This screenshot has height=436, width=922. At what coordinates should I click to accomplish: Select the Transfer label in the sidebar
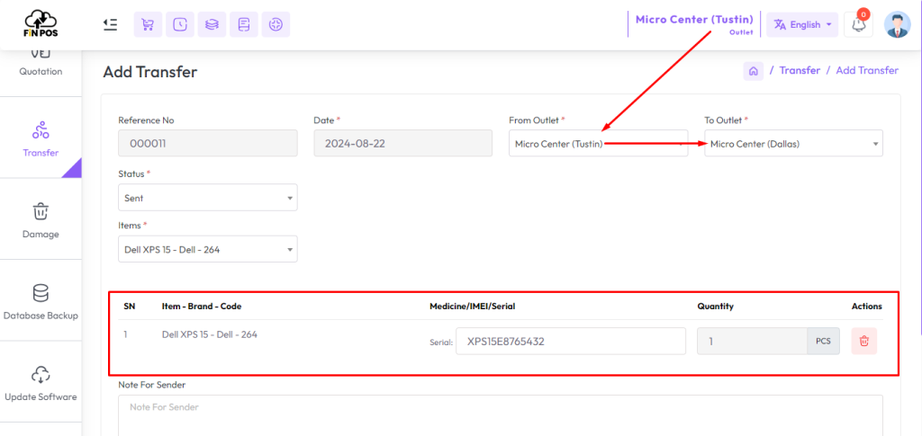tap(41, 153)
